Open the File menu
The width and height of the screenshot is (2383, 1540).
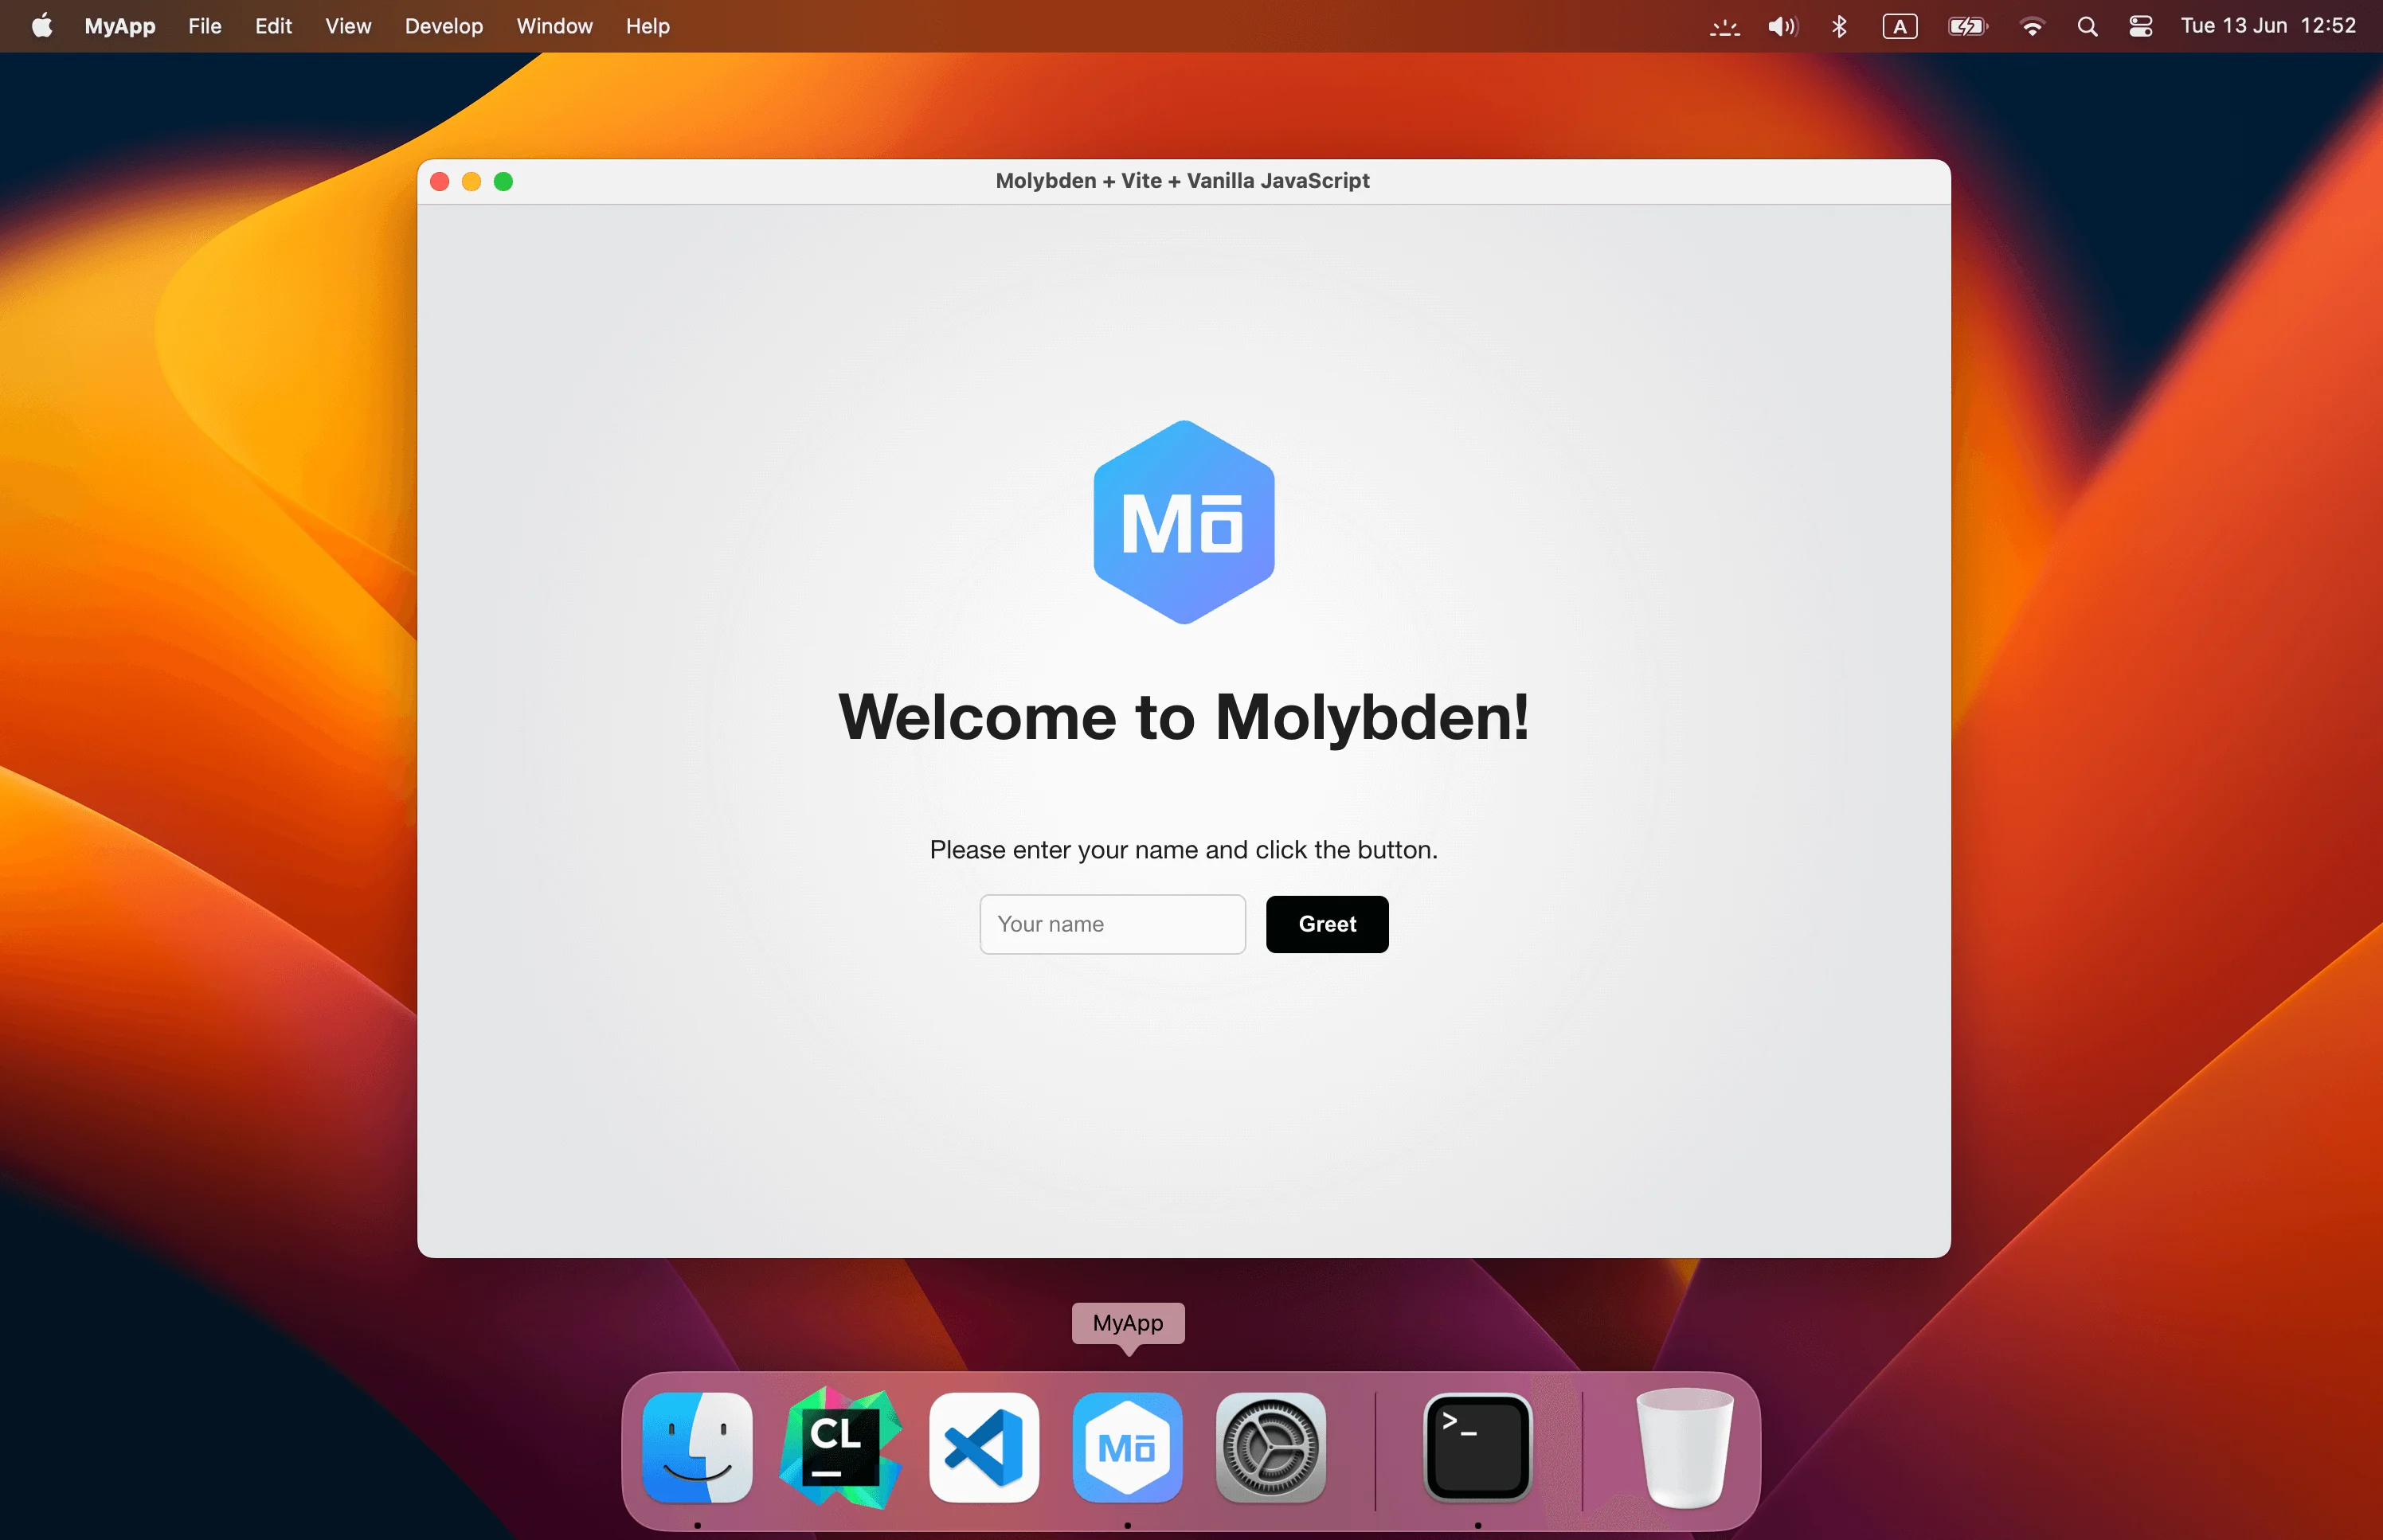pos(205,26)
